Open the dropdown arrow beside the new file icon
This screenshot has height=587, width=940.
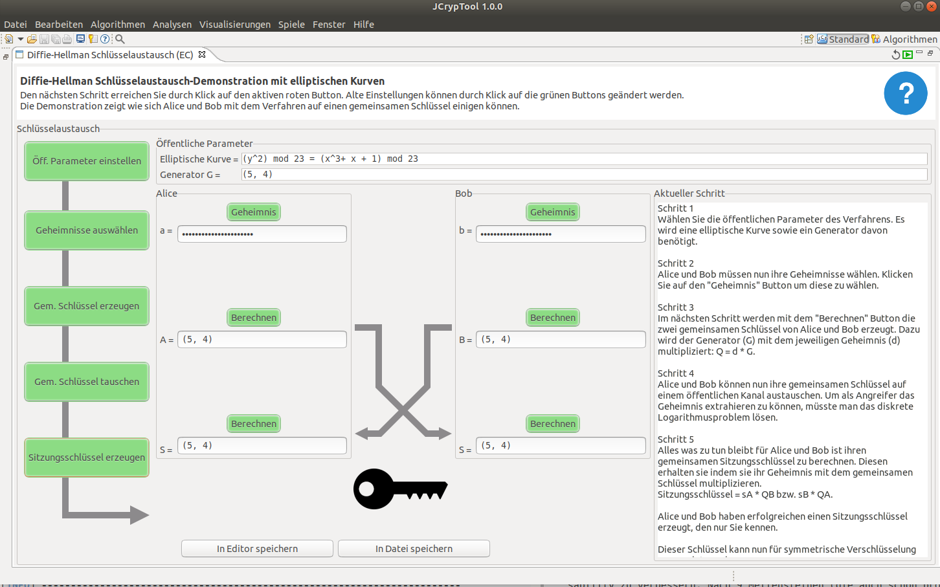click(21, 39)
